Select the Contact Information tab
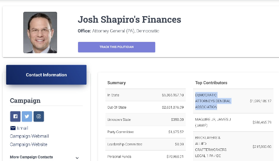Image resolution: width=279 pixels, height=161 pixels. click(x=46, y=75)
